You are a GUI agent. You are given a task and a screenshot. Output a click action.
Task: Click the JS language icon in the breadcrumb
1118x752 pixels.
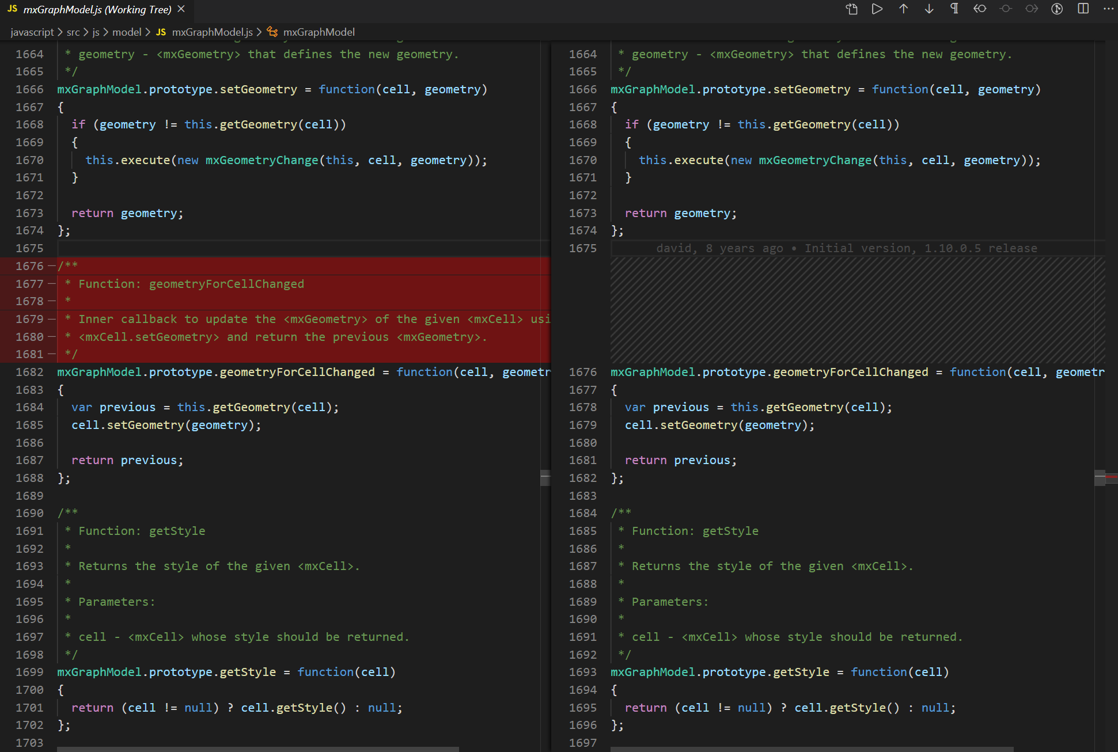coord(161,32)
